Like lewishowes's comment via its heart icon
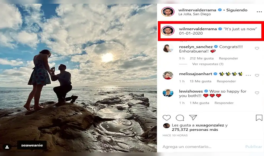264x156 pixels. (257, 92)
